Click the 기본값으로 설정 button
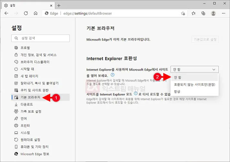The width and height of the screenshot is (230, 162). [205, 39]
